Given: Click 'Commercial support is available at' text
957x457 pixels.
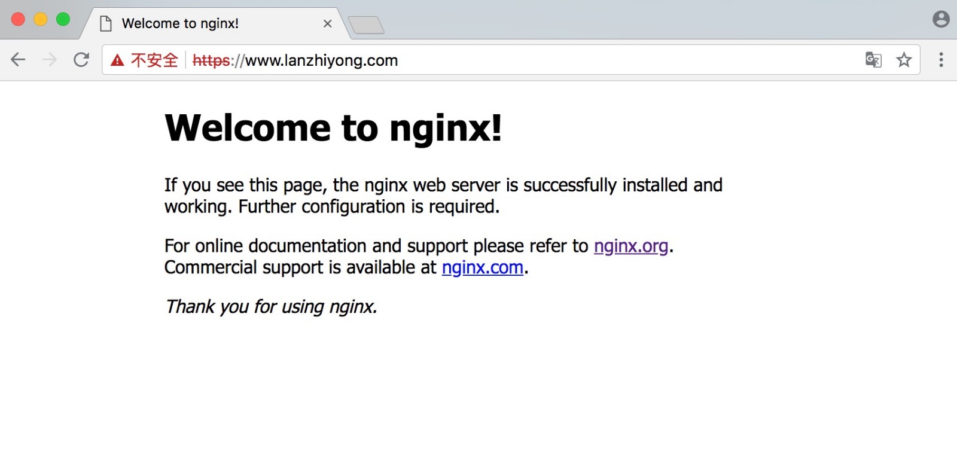Looking at the screenshot, I should [300, 267].
